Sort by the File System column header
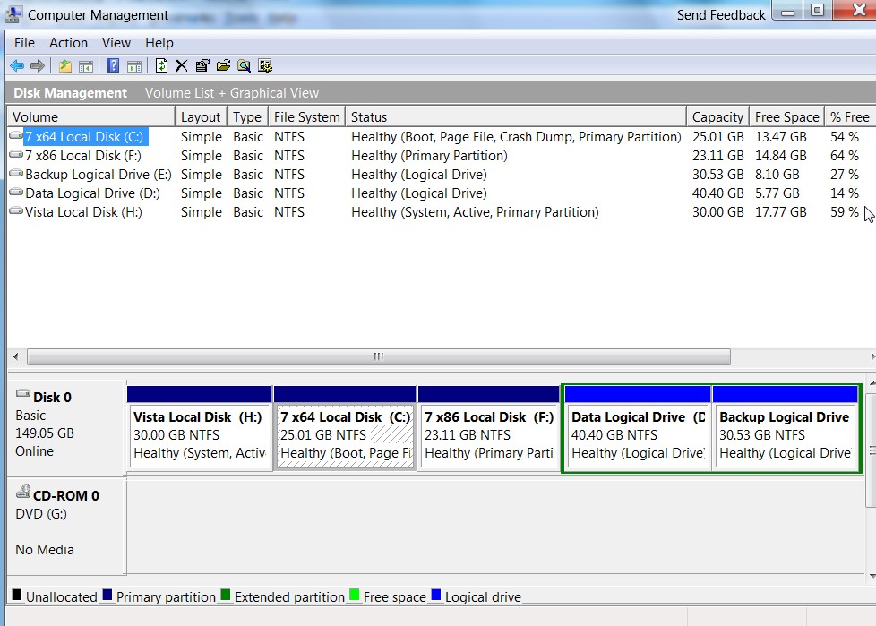 point(306,116)
